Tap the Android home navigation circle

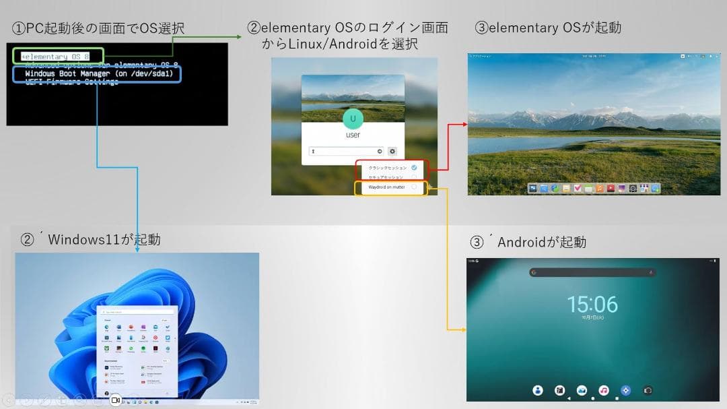pos(592,398)
